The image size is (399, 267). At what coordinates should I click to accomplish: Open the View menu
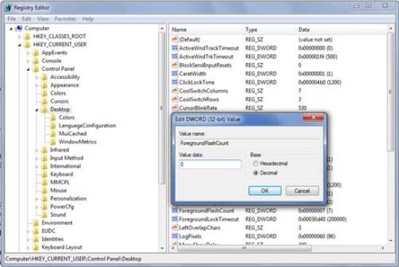pyautogui.click(x=42, y=19)
